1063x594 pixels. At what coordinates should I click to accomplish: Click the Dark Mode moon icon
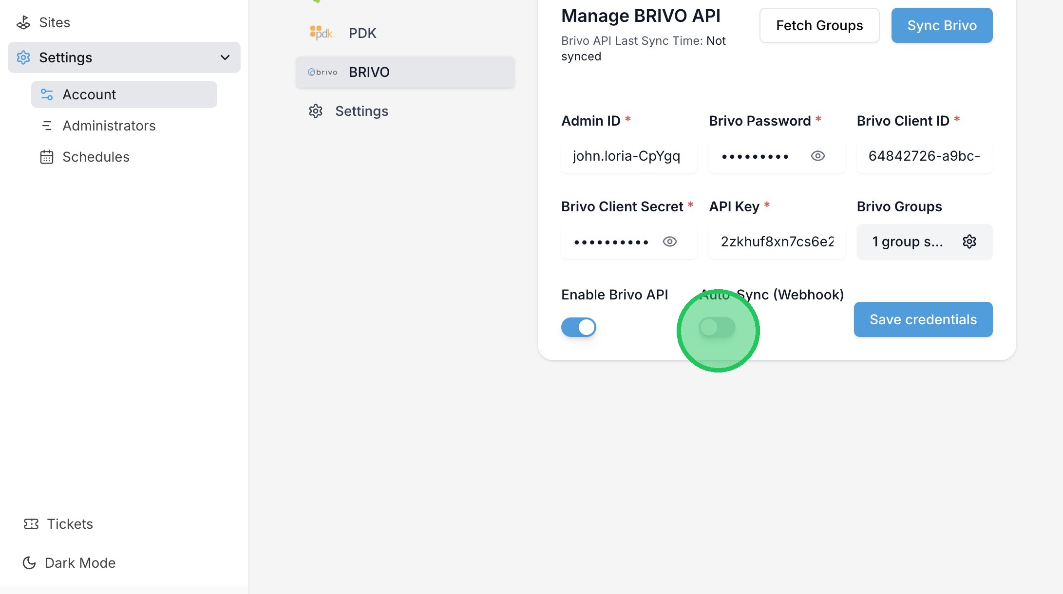(29, 563)
